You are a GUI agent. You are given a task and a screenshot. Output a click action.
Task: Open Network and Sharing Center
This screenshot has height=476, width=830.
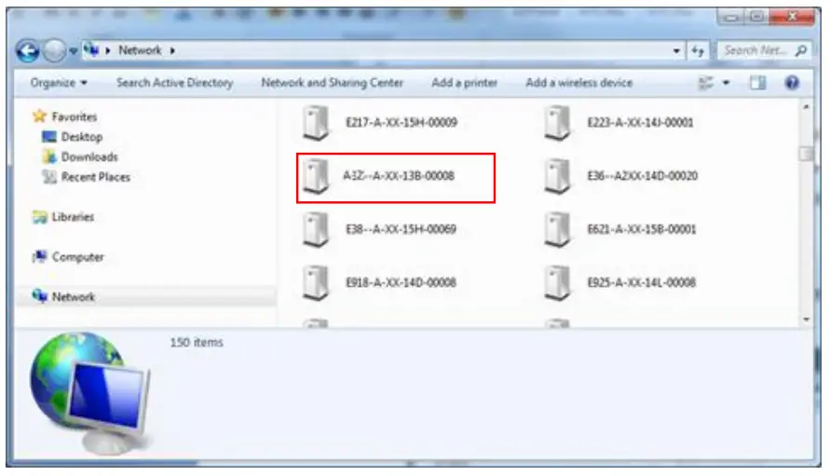[x=332, y=83]
